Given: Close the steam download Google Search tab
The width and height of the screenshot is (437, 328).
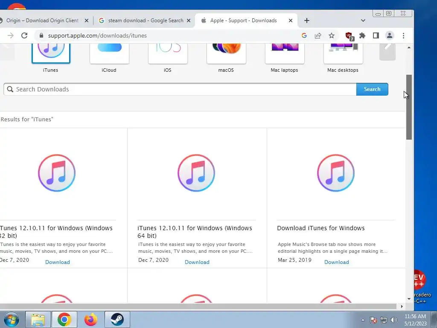Looking at the screenshot, I should click(x=189, y=20).
